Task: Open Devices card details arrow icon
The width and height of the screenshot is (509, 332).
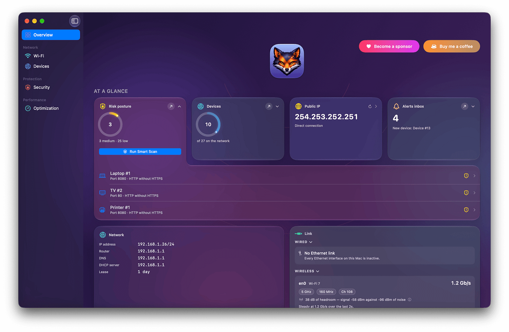Action: pos(269,106)
